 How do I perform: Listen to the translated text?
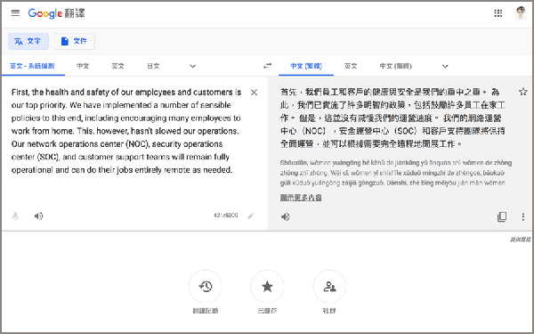286,216
